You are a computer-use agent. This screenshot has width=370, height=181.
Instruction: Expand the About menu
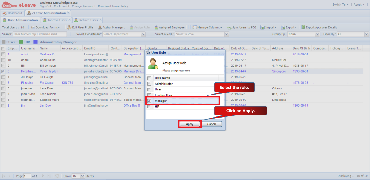[x=359, y=5]
